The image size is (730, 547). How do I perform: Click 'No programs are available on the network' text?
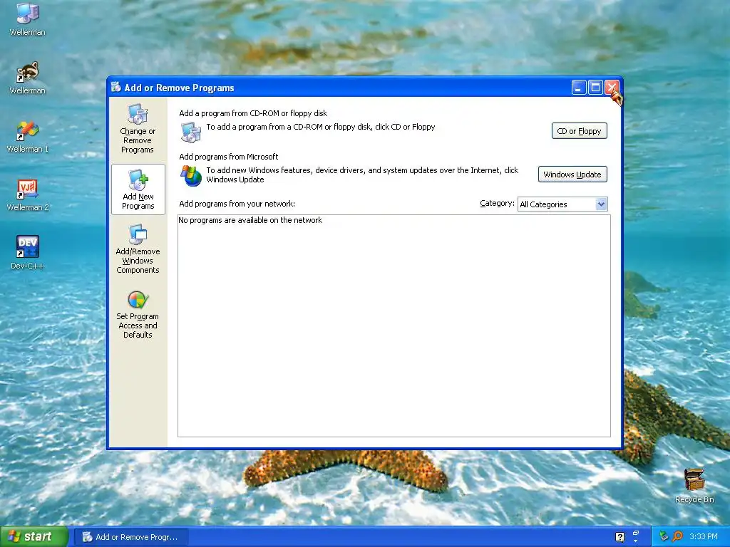click(x=250, y=221)
